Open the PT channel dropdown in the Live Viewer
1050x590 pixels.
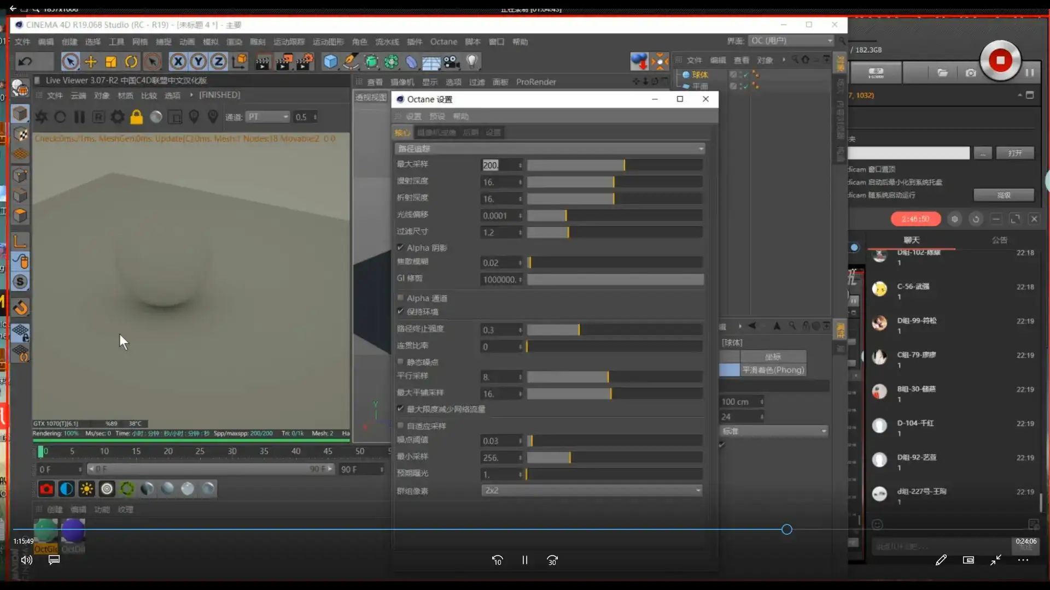[267, 117]
